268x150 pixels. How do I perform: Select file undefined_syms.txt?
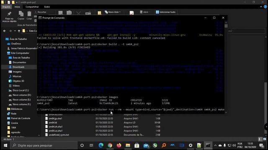(x=59, y=135)
